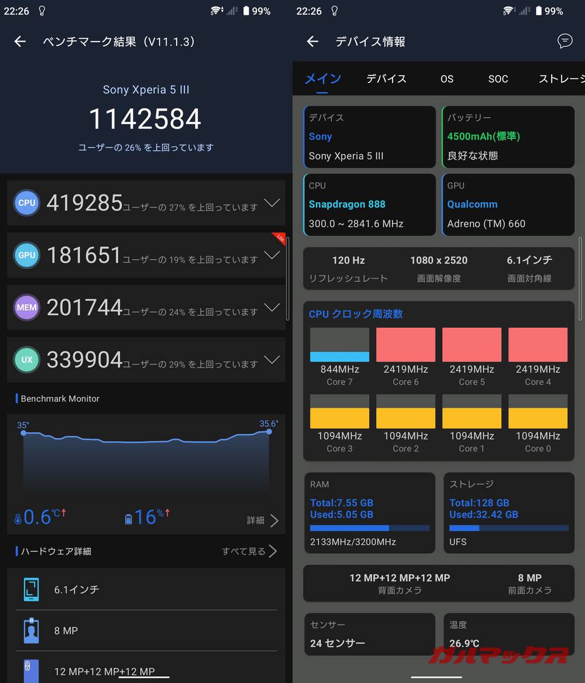
Task: Switch to the デバイス tab
Action: pyautogui.click(x=386, y=79)
